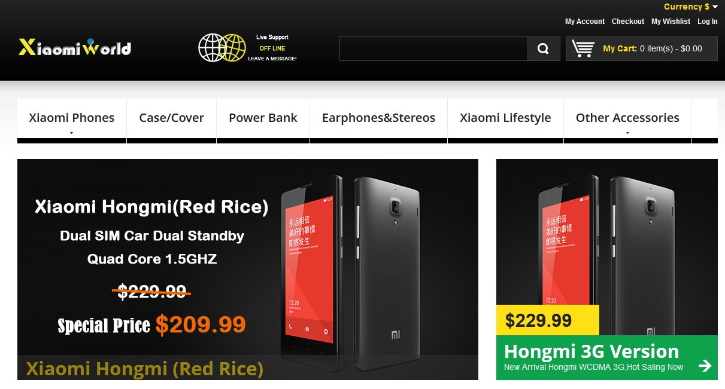Open the Power Bank category
The image size is (725, 389).
(x=263, y=118)
